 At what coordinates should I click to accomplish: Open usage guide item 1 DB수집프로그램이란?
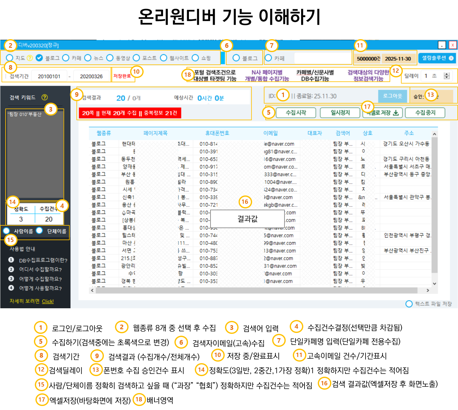[43, 260]
